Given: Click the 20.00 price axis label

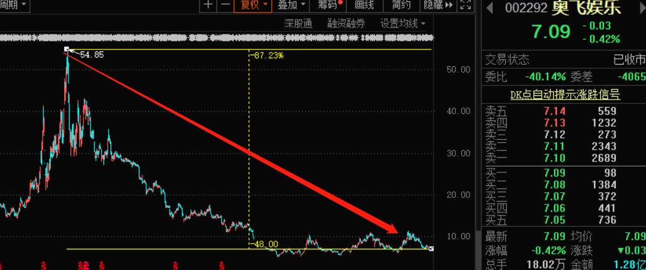Looking at the screenshot, I should click(x=458, y=195).
